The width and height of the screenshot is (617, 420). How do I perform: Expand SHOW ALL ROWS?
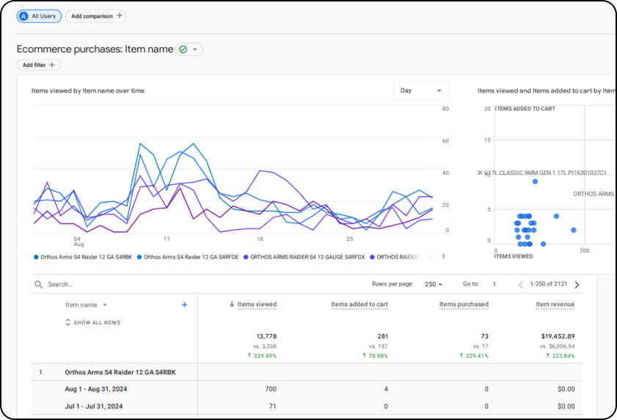tap(93, 322)
